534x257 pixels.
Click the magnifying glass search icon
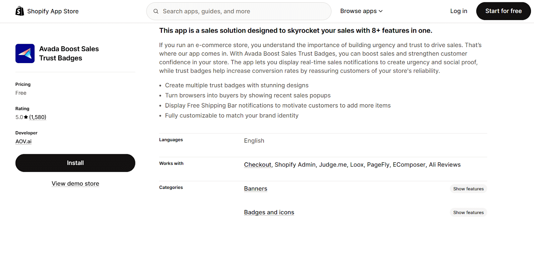click(156, 11)
